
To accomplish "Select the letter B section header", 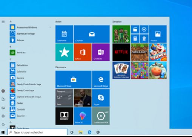I will click(11, 47).
